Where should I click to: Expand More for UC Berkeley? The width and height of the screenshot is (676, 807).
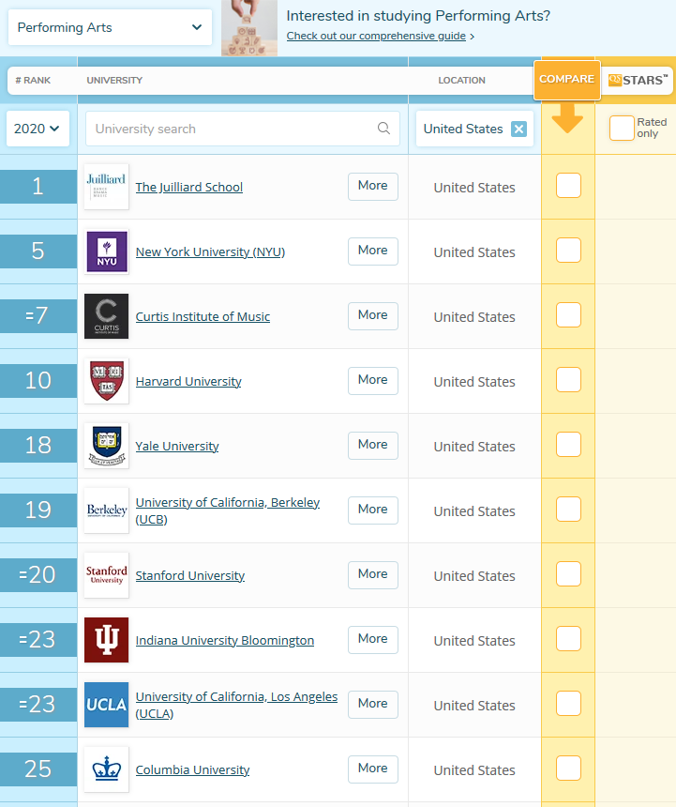tap(373, 510)
